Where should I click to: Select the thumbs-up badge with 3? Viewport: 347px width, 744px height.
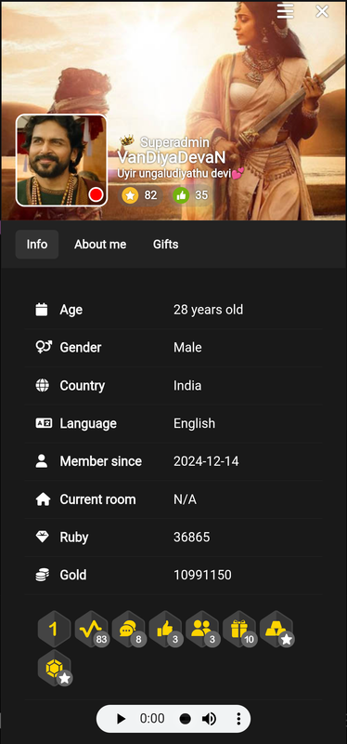165,629
